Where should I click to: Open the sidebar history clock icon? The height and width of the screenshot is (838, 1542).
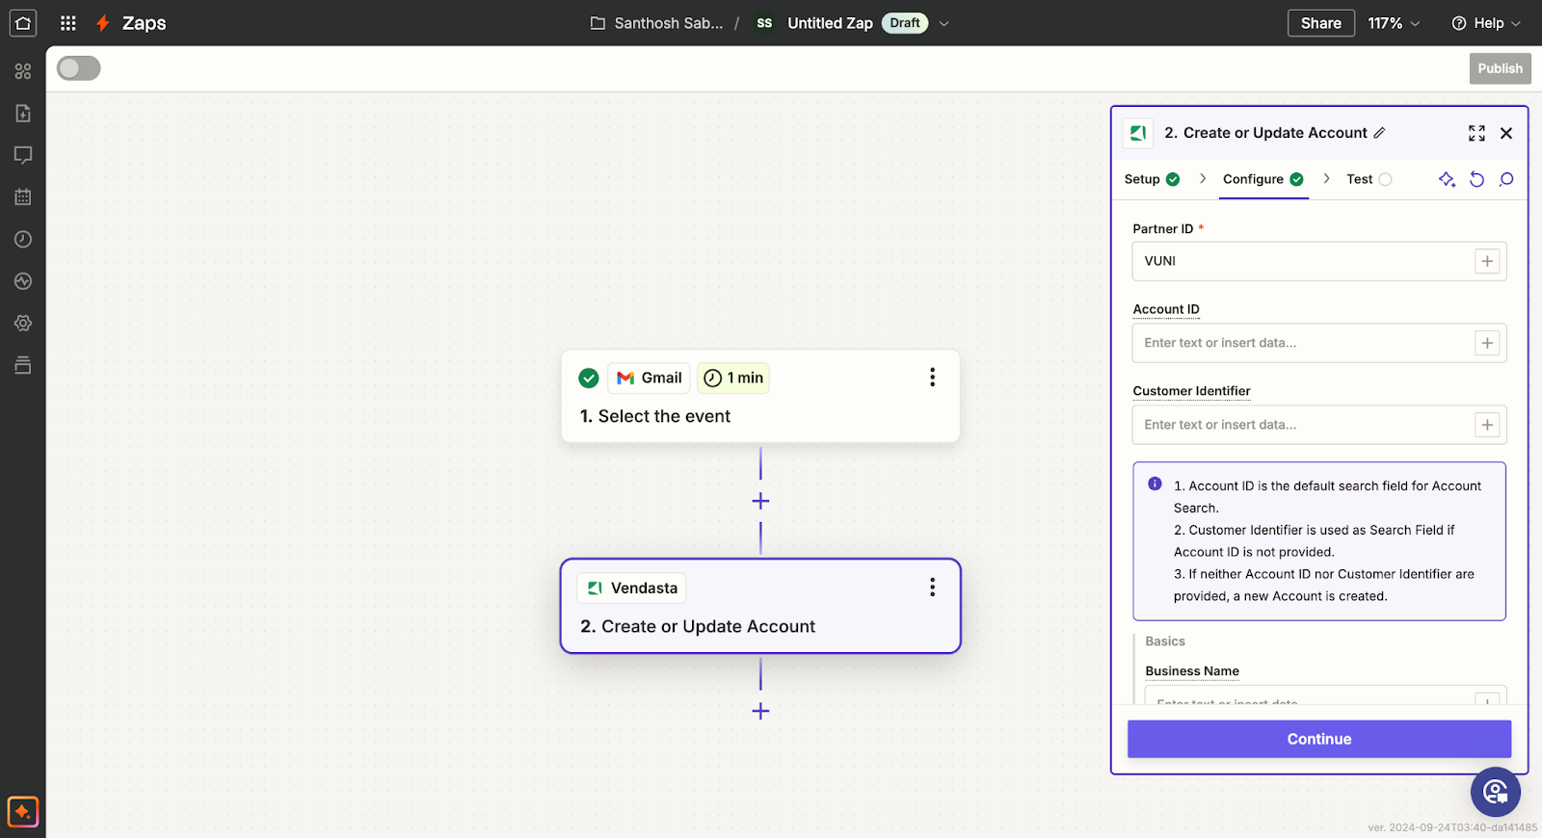(x=23, y=239)
